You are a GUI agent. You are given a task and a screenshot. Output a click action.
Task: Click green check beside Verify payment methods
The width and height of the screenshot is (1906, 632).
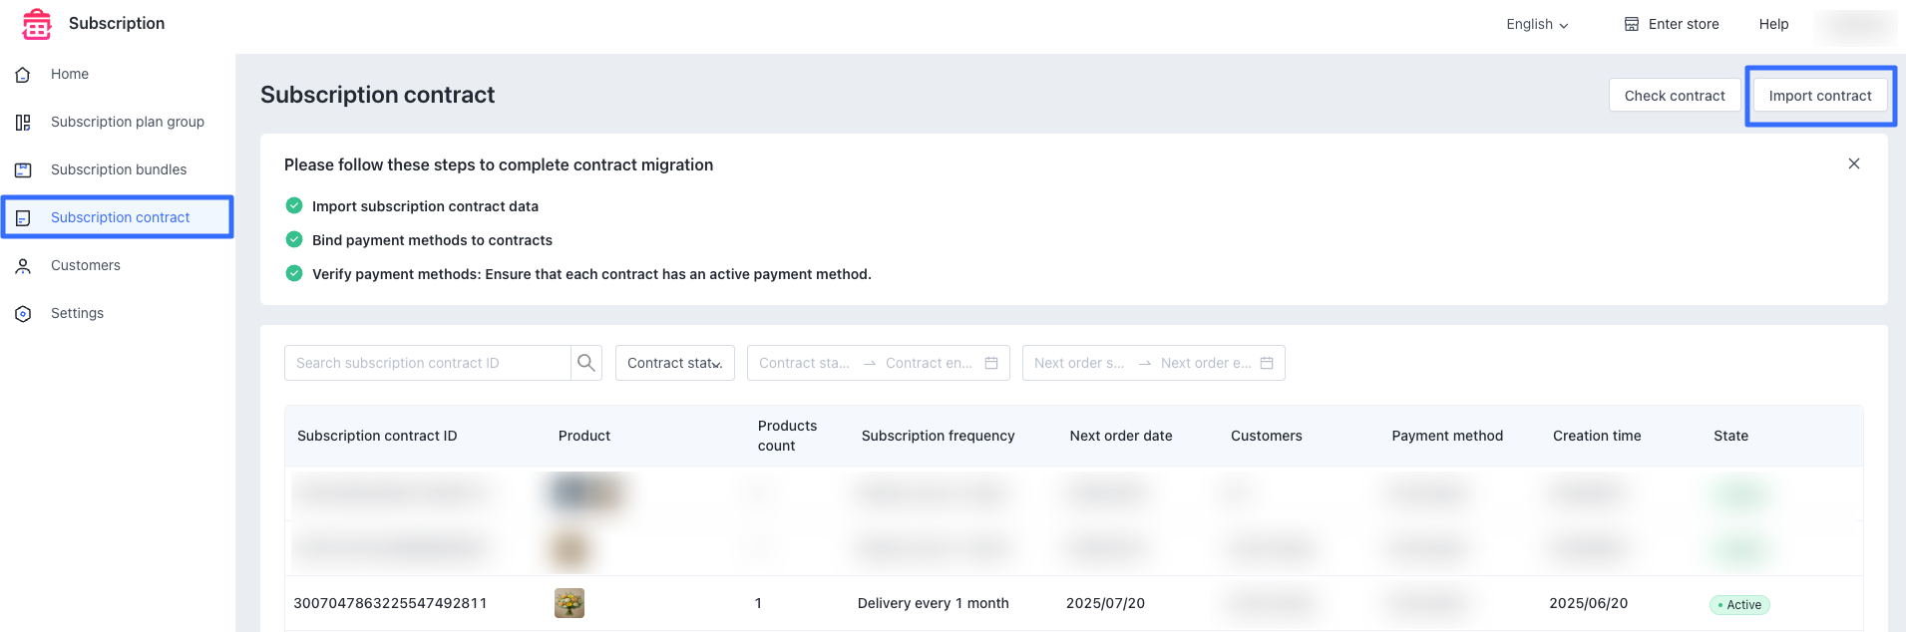(294, 273)
